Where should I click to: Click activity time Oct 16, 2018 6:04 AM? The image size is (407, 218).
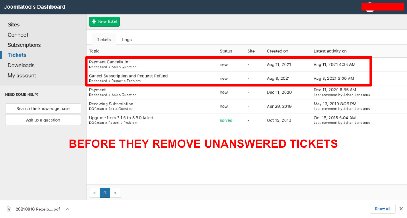(x=335, y=118)
